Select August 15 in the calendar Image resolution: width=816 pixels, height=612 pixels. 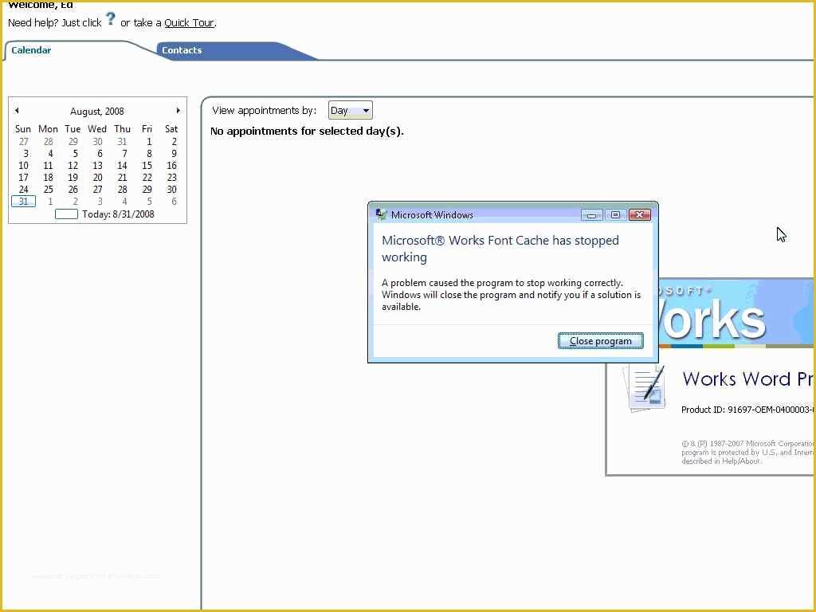coord(147,166)
